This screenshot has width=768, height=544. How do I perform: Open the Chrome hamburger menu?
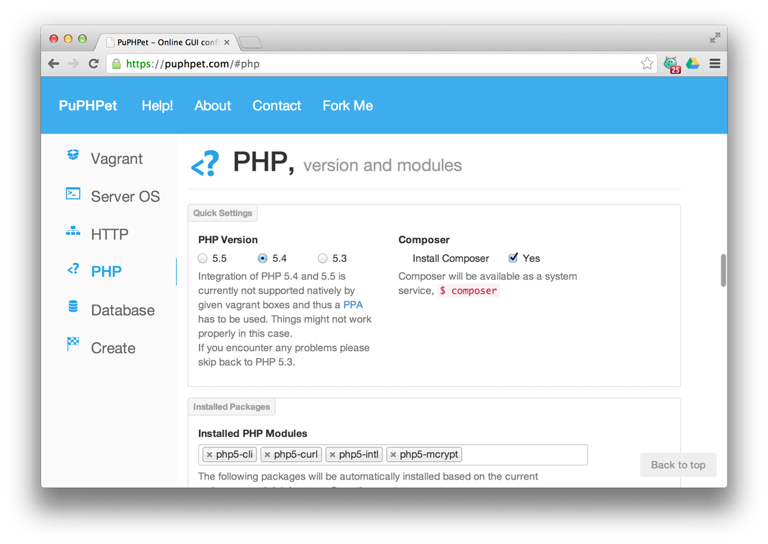(715, 63)
